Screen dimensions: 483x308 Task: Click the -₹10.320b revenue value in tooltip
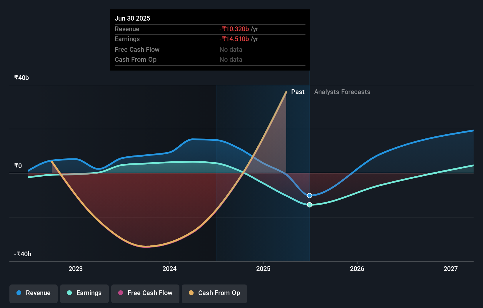[x=234, y=29]
